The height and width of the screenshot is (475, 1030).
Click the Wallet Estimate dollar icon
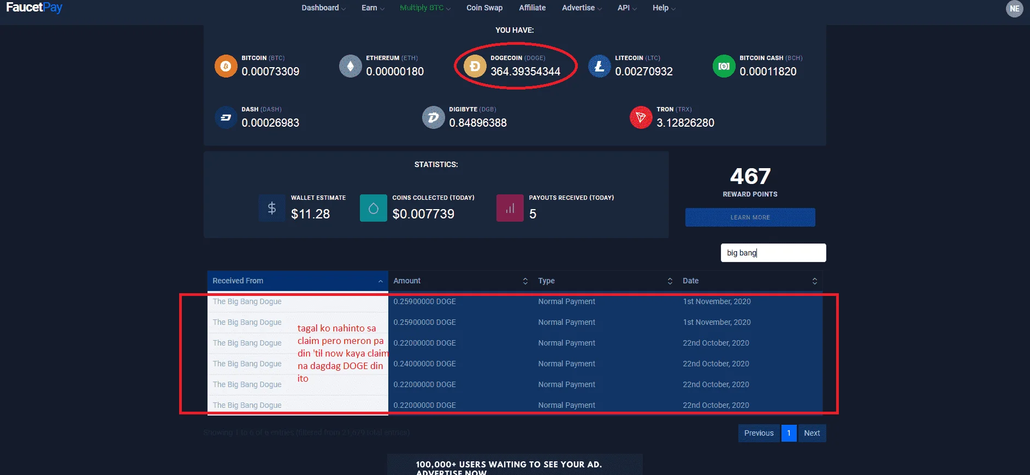pos(272,208)
